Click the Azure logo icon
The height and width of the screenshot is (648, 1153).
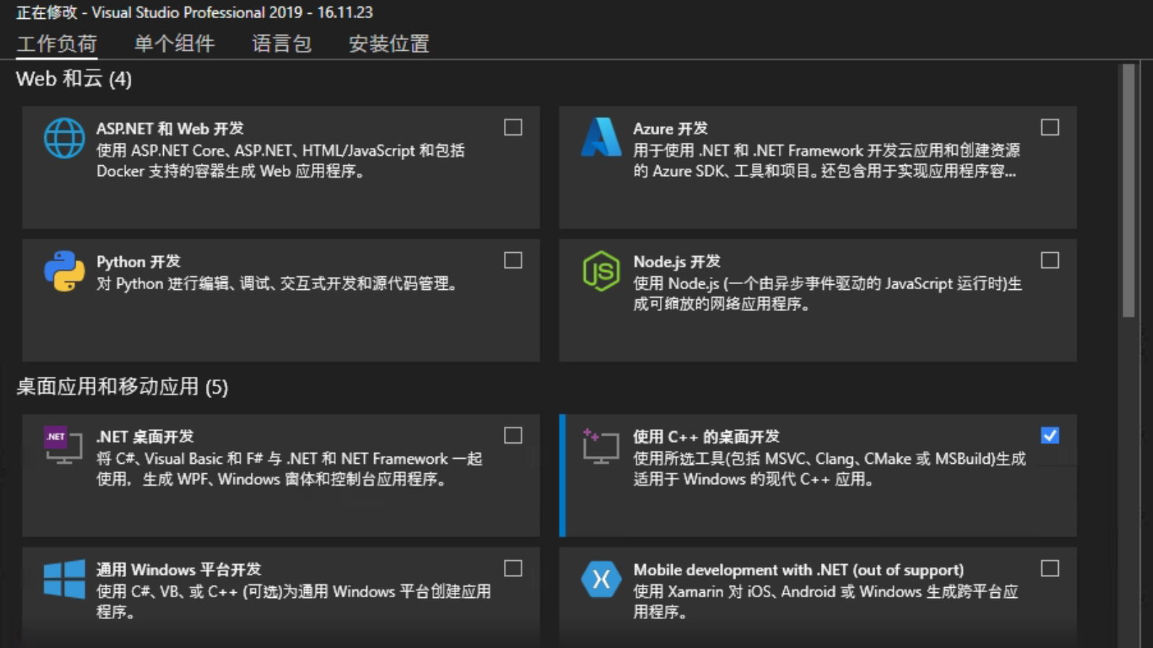click(x=601, y=137)
